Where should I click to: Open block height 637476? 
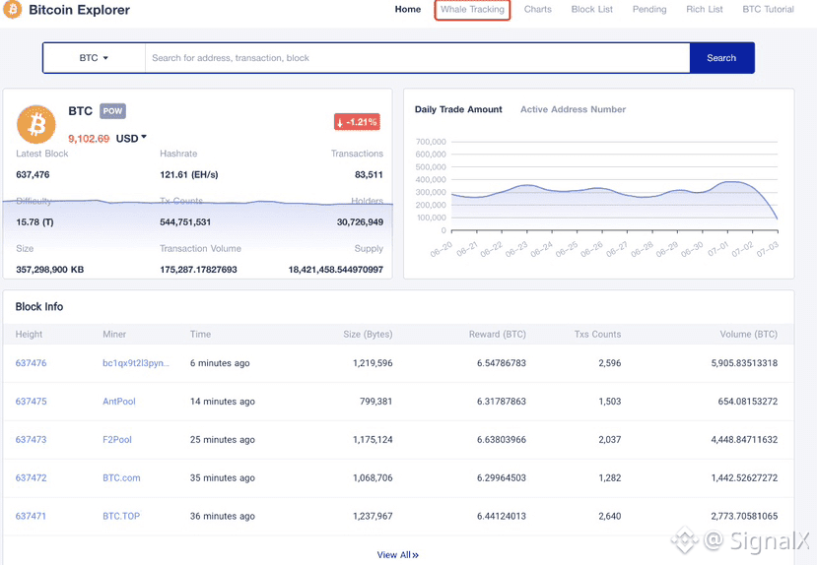tap(31, 363)
